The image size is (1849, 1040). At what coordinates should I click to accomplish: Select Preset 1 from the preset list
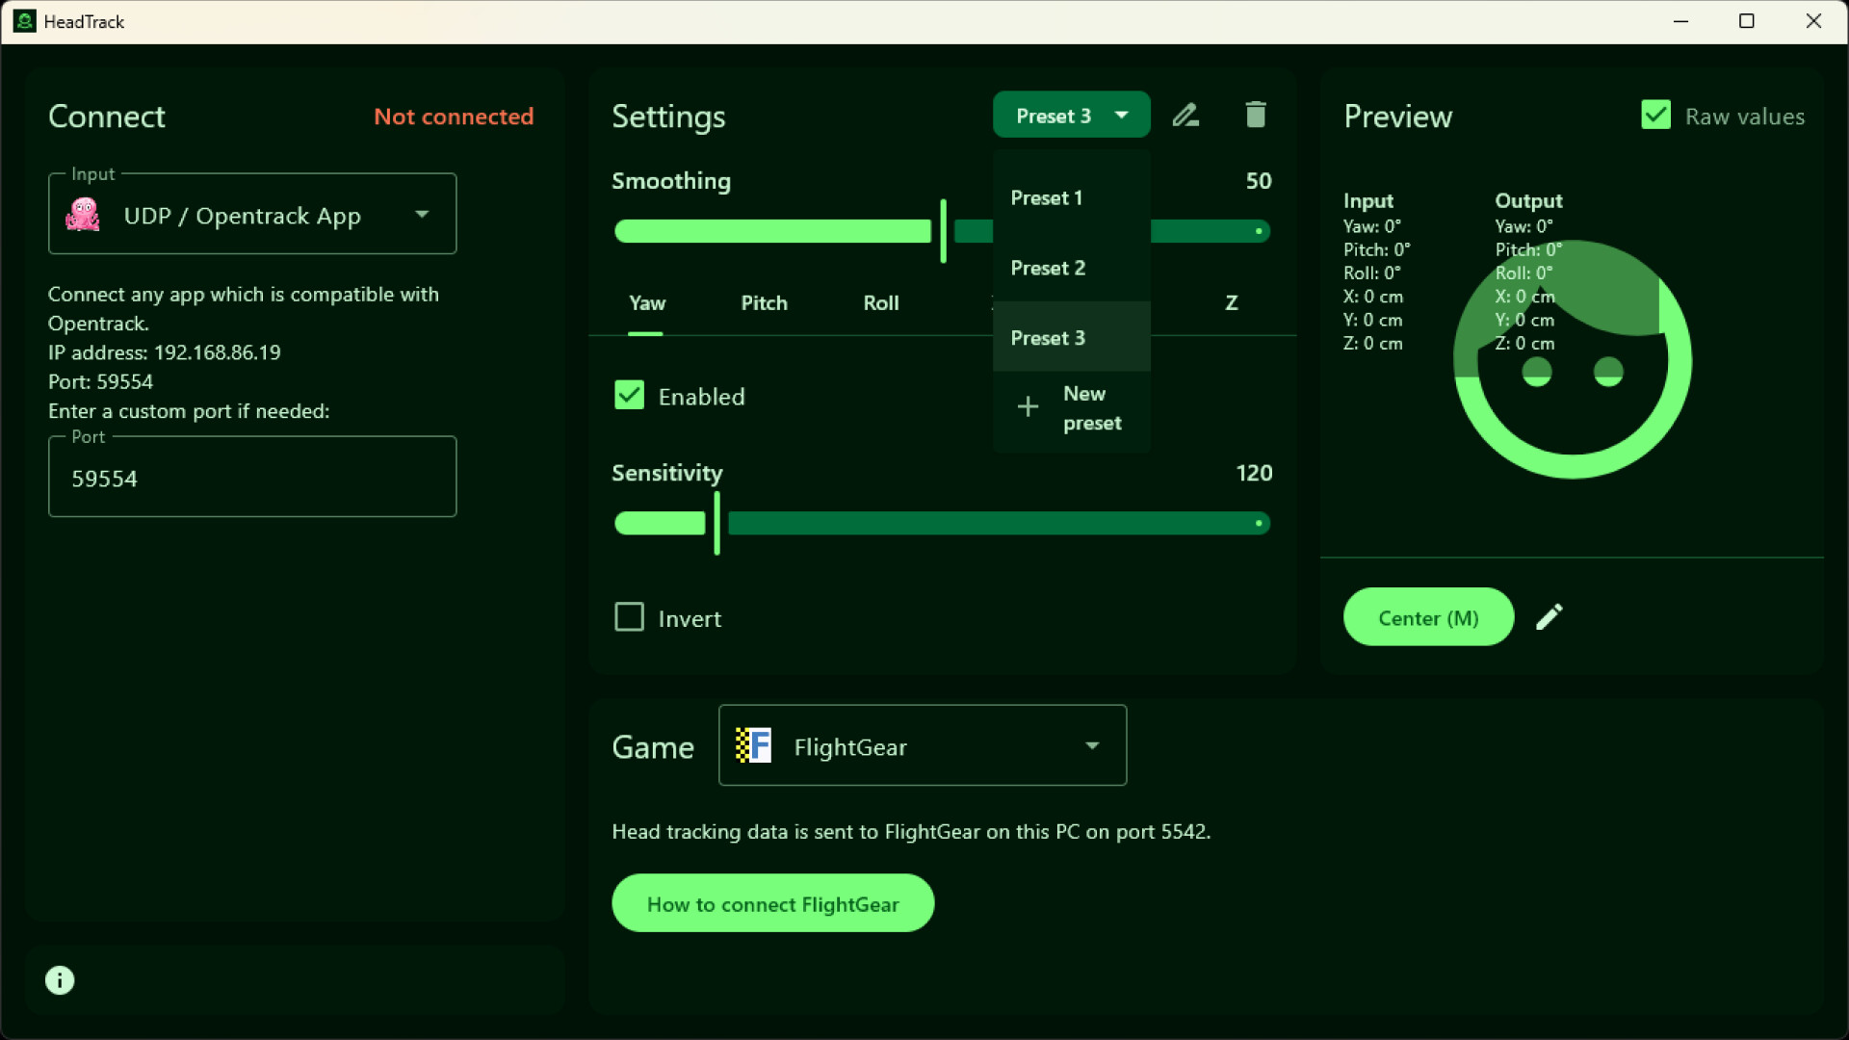1046,197
